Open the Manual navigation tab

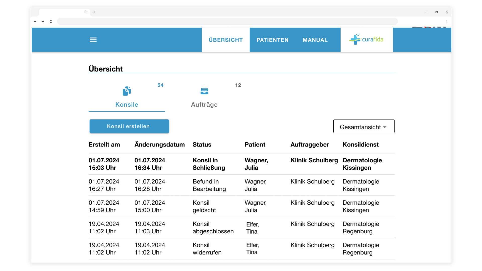315,40
